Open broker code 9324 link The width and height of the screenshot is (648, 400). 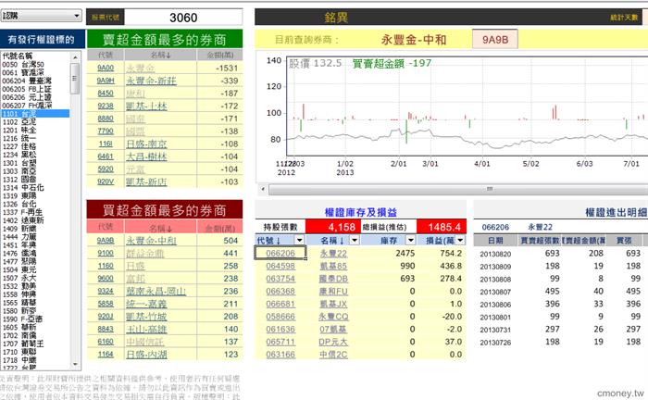pos(106,292)
